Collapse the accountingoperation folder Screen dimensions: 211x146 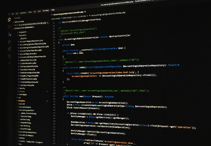pyautogui.click(x=26, y=110)
